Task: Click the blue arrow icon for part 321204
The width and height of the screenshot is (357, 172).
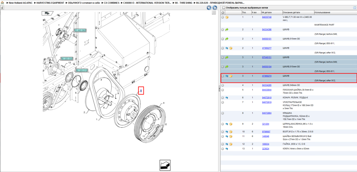Action: click(x=227, y=124)
